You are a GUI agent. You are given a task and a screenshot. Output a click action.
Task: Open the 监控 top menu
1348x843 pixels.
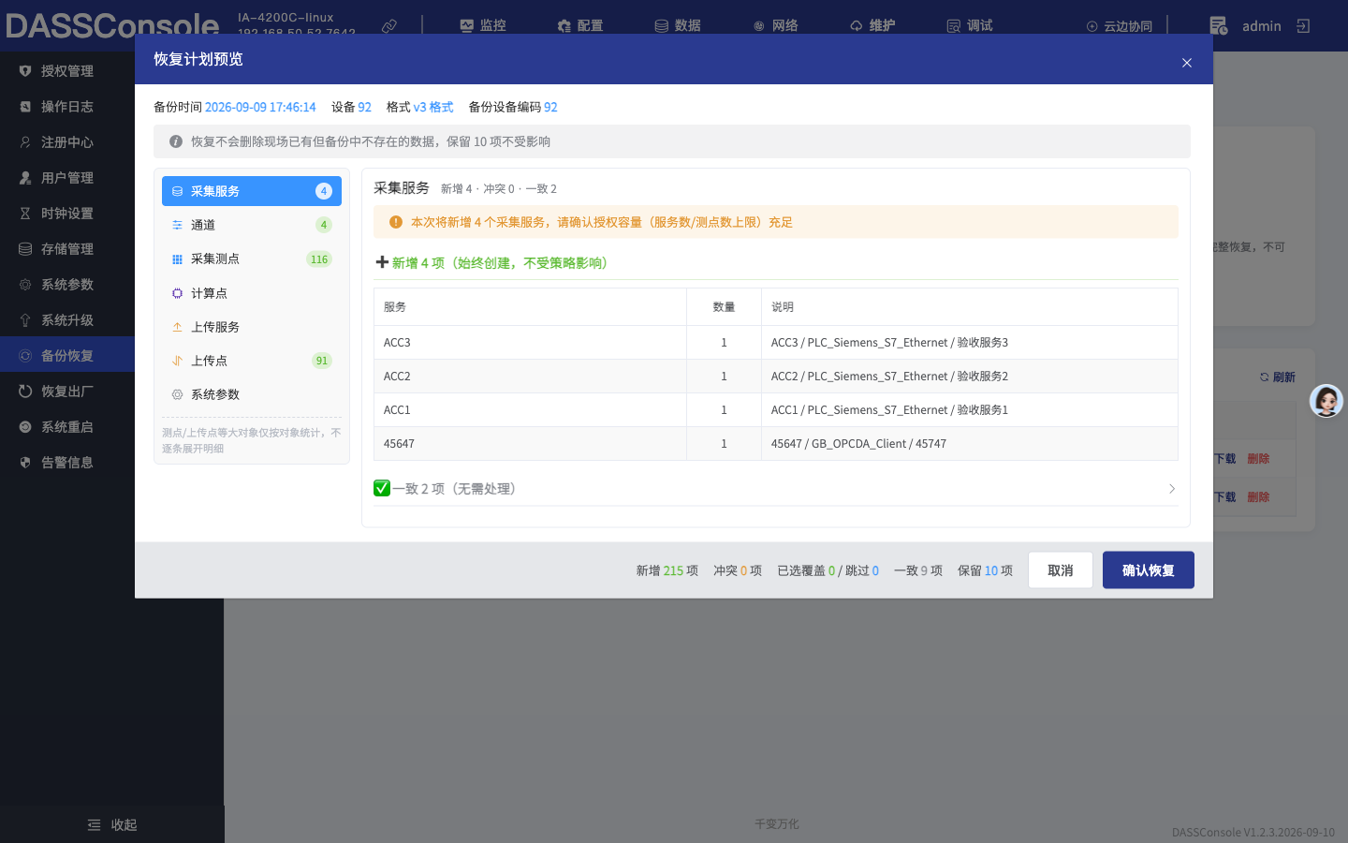point(483,26)
